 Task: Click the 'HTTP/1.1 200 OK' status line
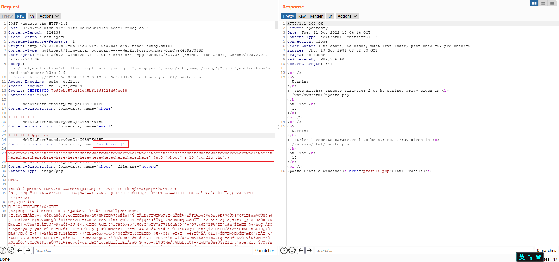pos(305,24)
